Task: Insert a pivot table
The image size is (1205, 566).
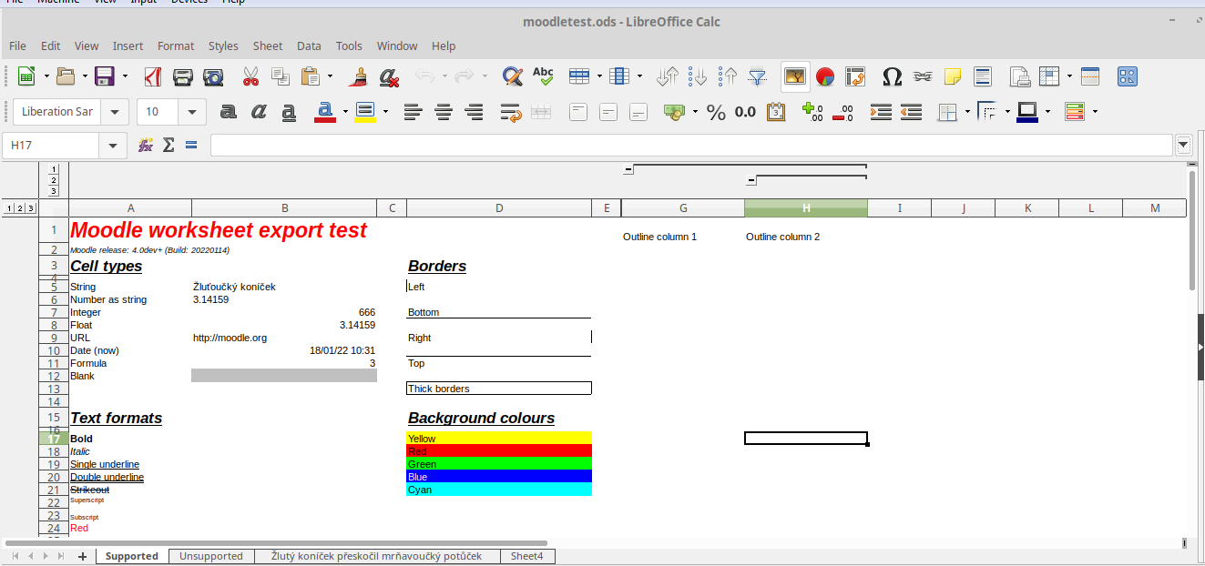Action: 855,76
